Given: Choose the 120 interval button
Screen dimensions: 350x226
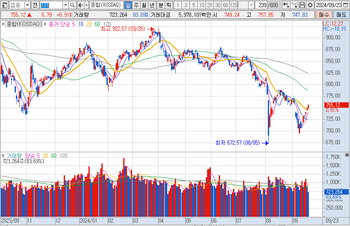Looking at the screenshot, I should point(234,5).
